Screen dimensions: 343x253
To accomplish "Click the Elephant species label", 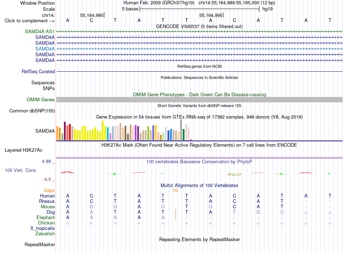I will click(45, 217).
